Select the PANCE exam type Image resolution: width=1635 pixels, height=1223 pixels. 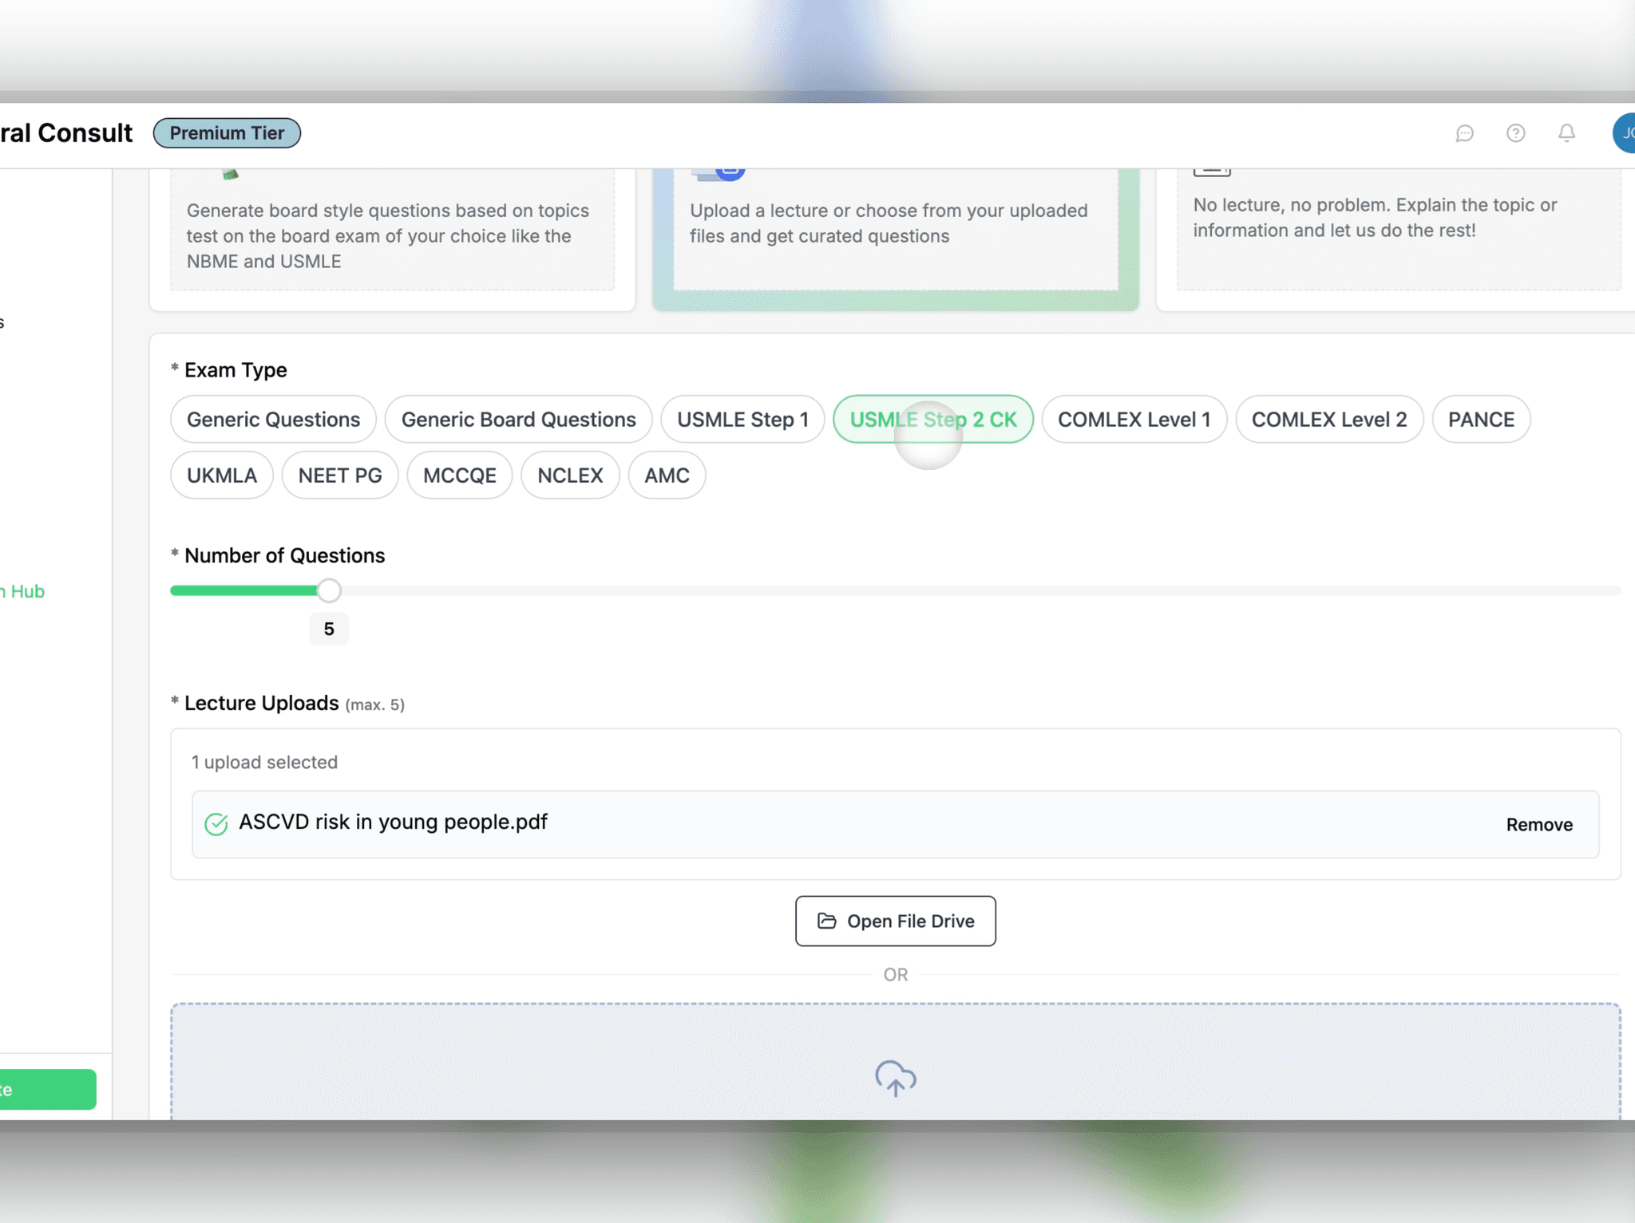1481,419
